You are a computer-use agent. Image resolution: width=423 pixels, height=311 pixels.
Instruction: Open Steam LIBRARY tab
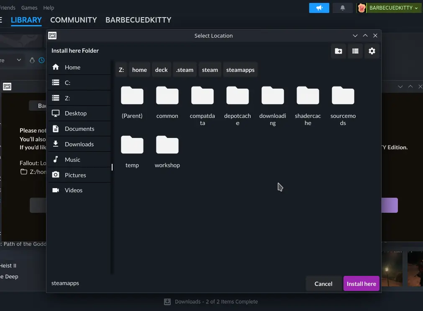pyautogui.click(x=26, y=20)
